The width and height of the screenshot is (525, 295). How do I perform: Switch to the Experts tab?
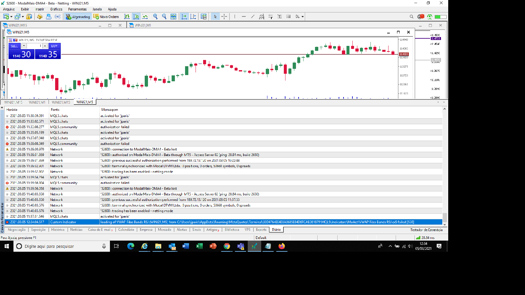261,230
